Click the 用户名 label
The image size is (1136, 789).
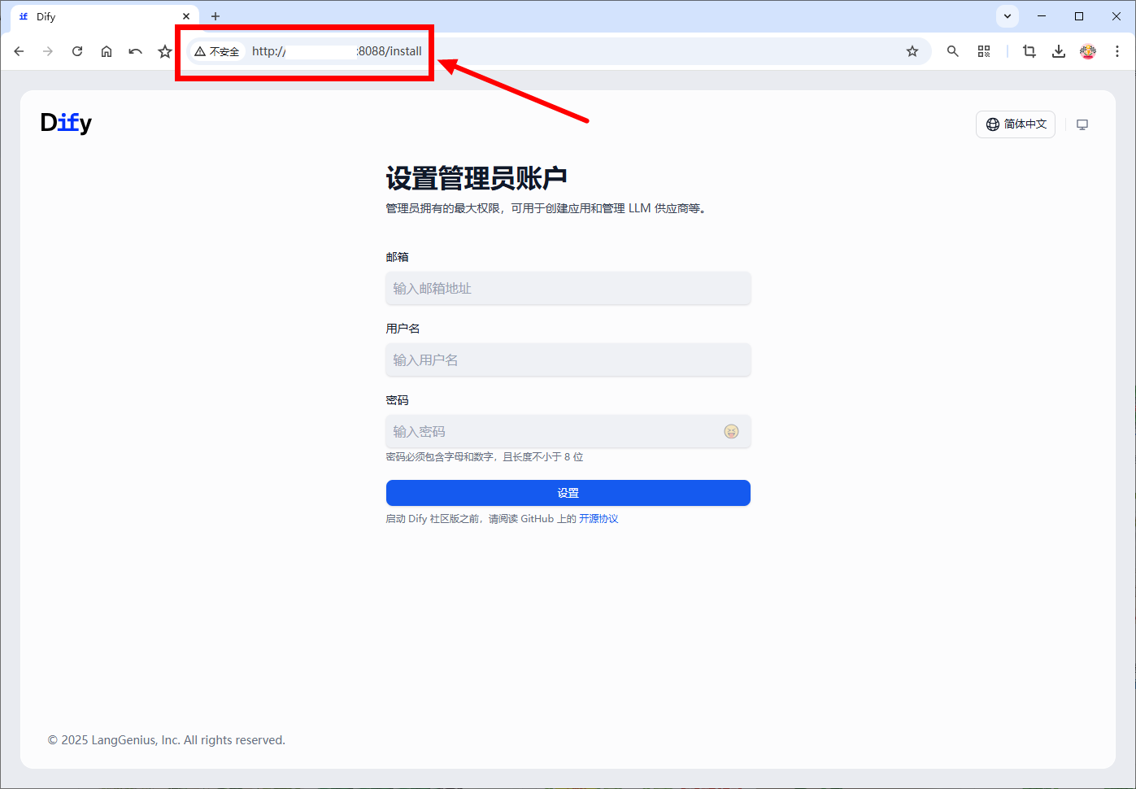coord(403,329)
